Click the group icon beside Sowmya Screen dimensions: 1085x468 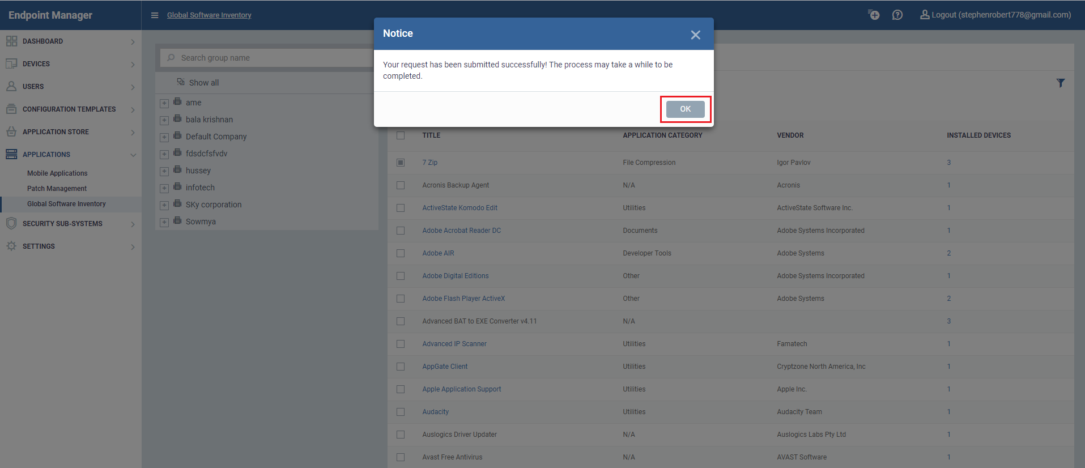pos(177,221)
